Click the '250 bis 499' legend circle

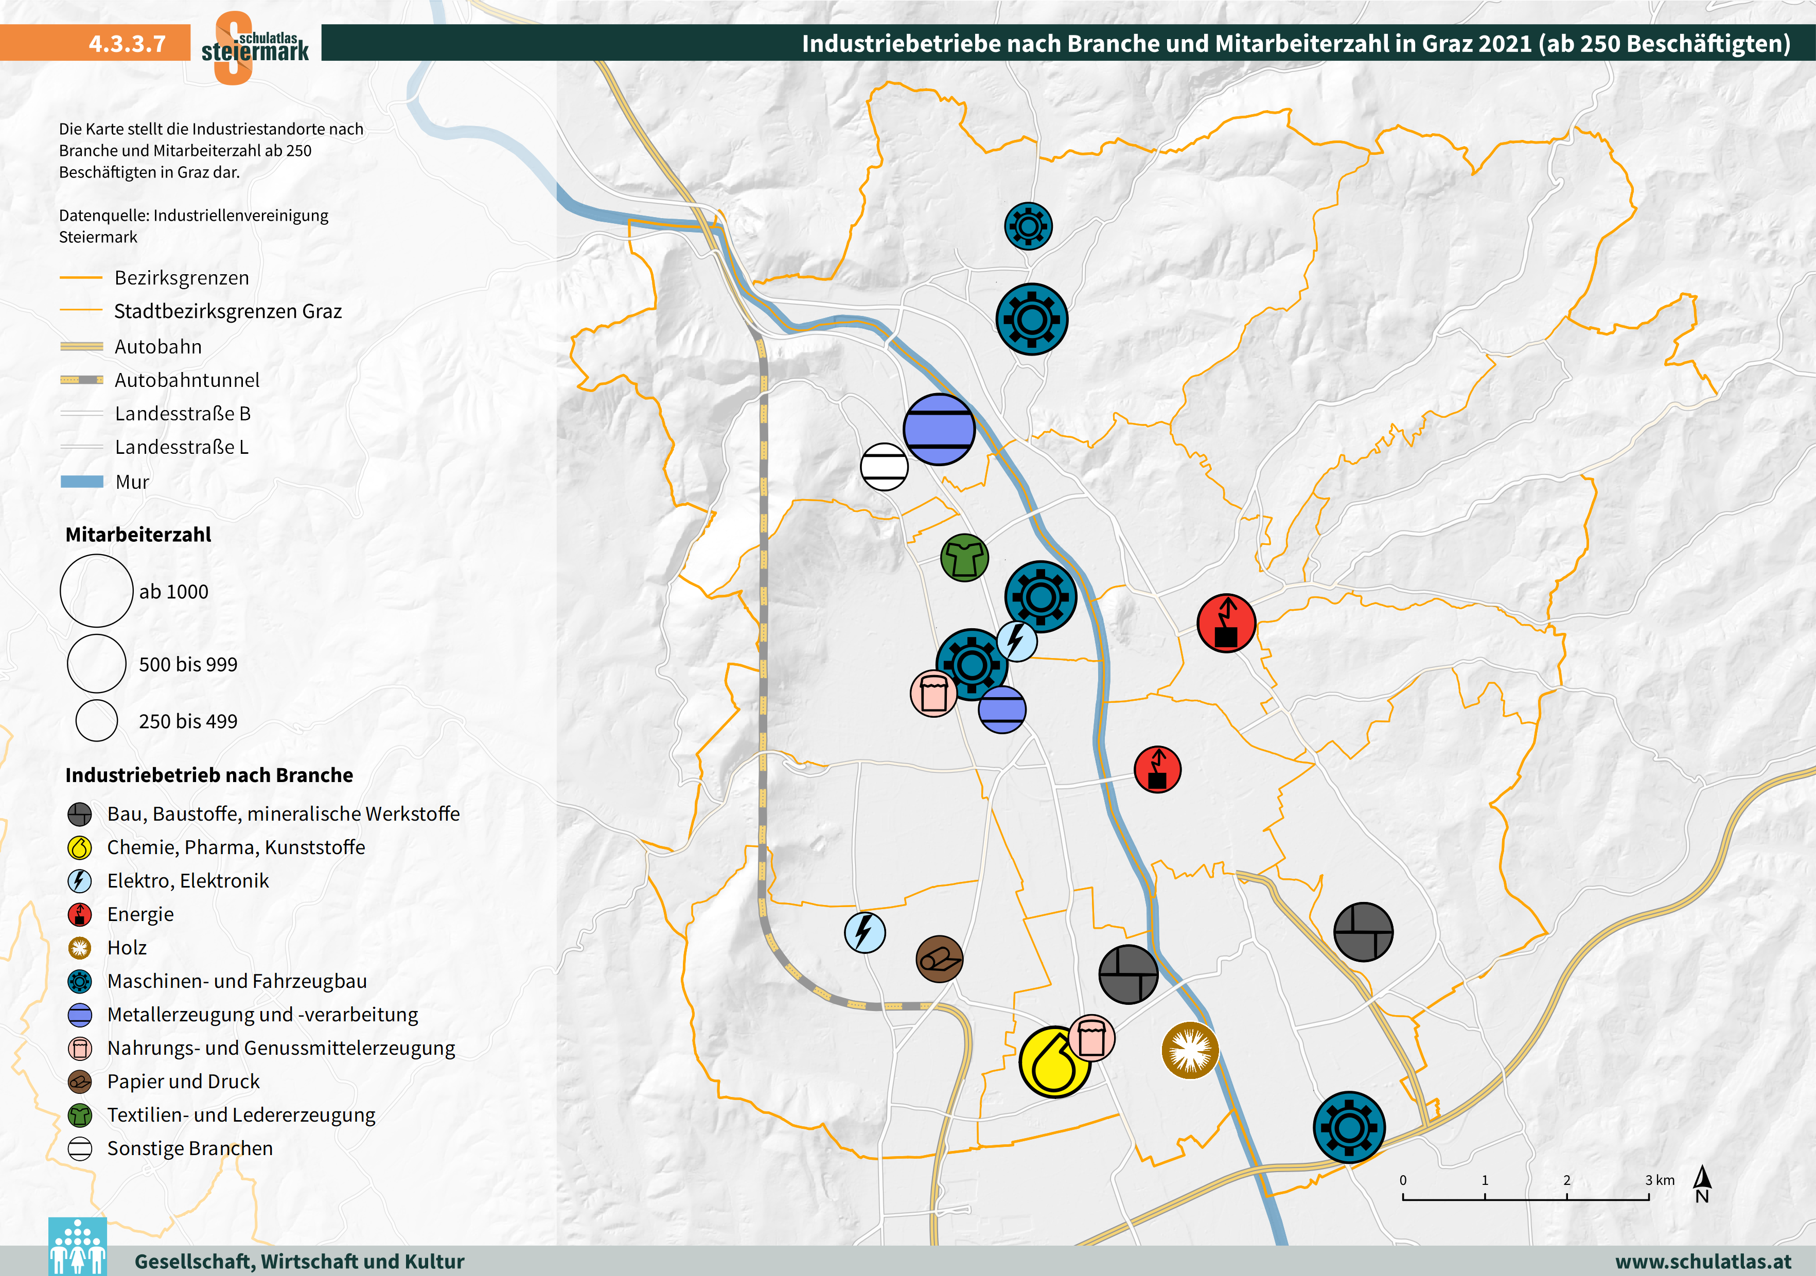click(x=97, y=720)
